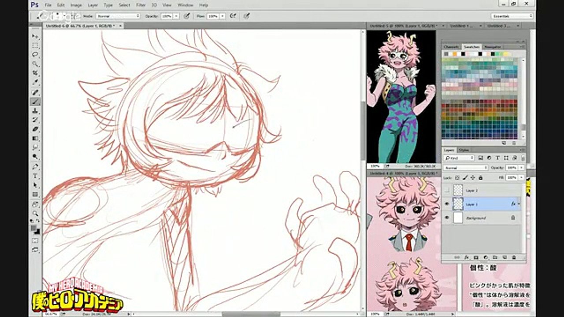Select the Blur tool
Screen dimensions: 564x317
click(35, 147)
